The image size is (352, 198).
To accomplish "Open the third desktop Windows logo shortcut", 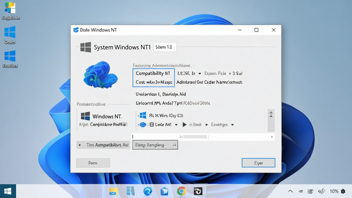I will 10,56.
